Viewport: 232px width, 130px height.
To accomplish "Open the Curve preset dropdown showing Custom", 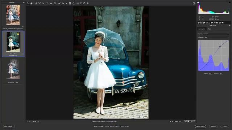I will point(216,34).
